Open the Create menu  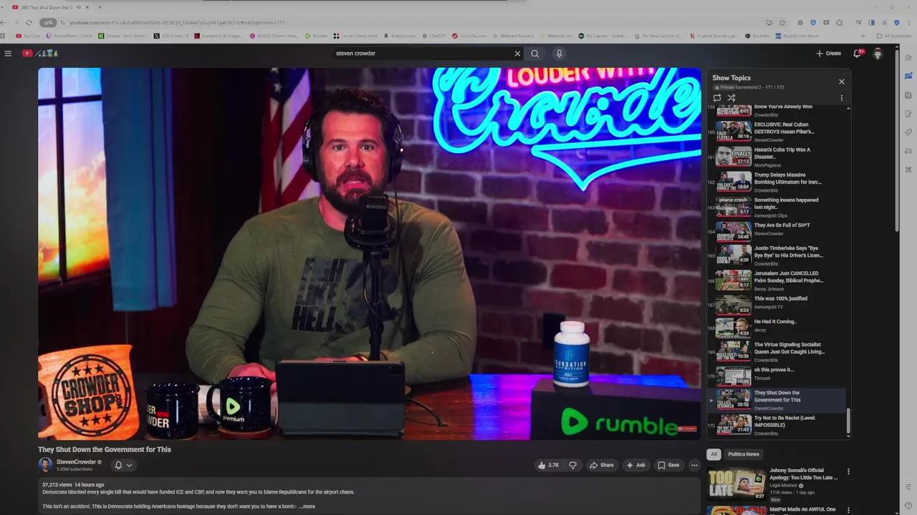(x=828, y=54)
